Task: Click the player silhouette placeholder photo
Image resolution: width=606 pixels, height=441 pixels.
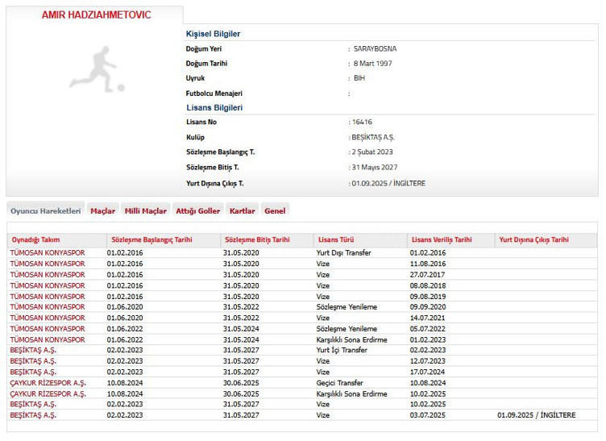Action: (97, 69)
